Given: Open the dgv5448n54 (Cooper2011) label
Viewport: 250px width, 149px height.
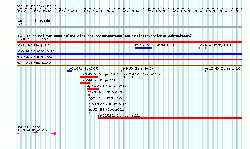Looking at the screenshot, I should coord(99,74).
